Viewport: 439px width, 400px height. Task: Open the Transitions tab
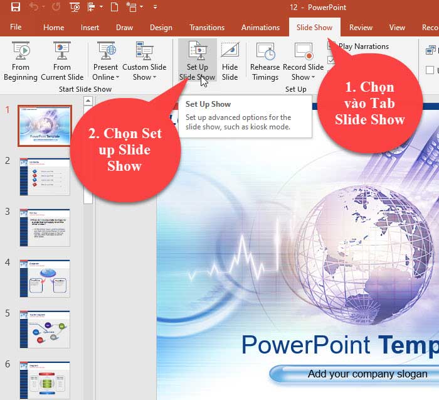[206, 28]
